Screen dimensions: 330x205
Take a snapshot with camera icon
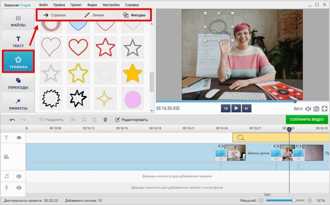coord(316,109)
